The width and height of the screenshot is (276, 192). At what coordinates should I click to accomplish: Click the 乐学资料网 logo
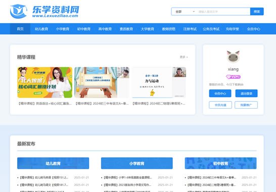coord(44,12)
